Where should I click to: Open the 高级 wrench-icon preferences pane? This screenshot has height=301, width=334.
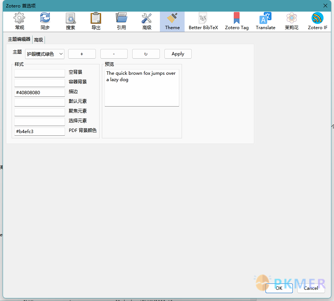[147, 21]
